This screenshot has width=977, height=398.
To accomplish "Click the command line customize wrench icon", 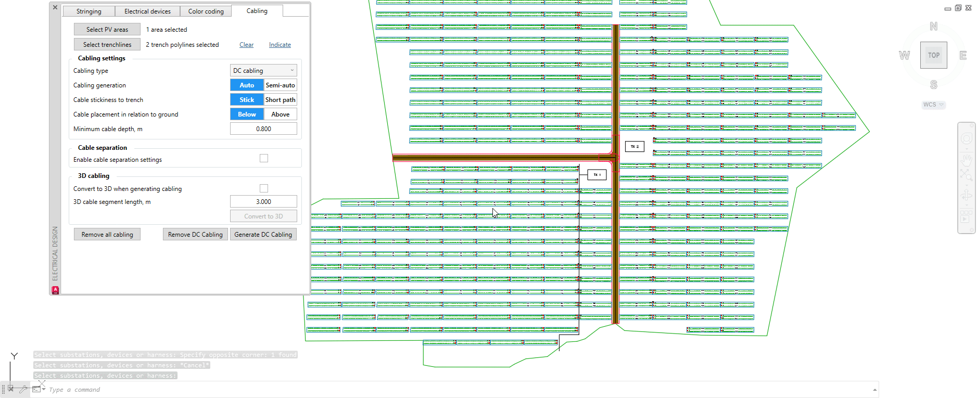I will (23, 389).
